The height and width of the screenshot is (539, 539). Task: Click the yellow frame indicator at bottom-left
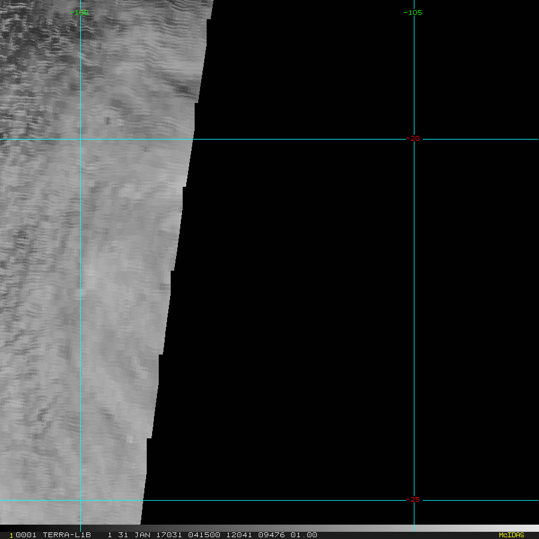point(11,535)
